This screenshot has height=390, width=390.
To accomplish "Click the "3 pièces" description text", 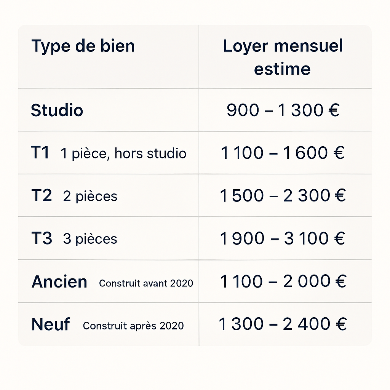I will [x=90, y=239].
